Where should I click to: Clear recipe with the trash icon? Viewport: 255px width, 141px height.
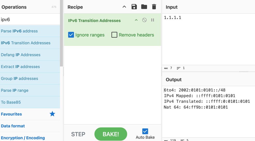pyautogui.click(x=154, y=7)
